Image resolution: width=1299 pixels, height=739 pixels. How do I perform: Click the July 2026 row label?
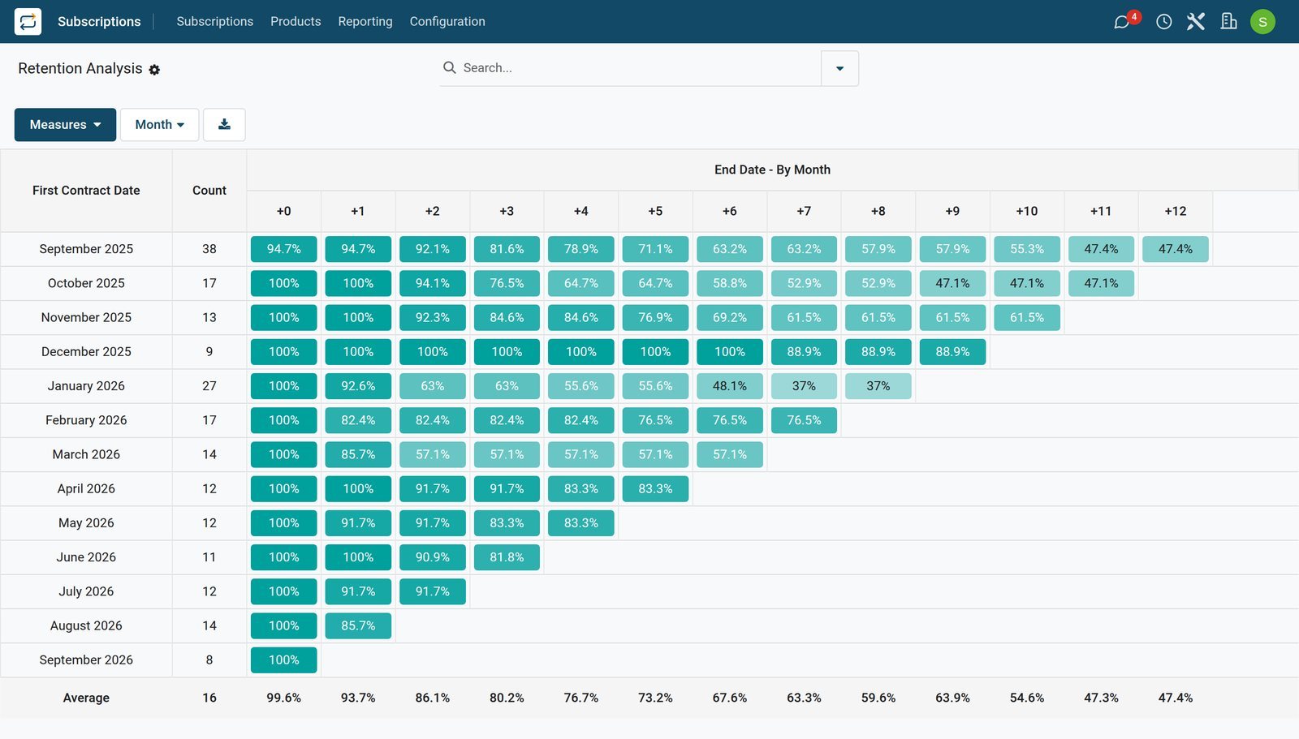pyautogui.click(x=86, y=591)
